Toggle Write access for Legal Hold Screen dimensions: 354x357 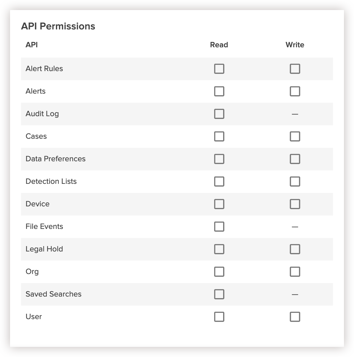(x=295, y=249)
